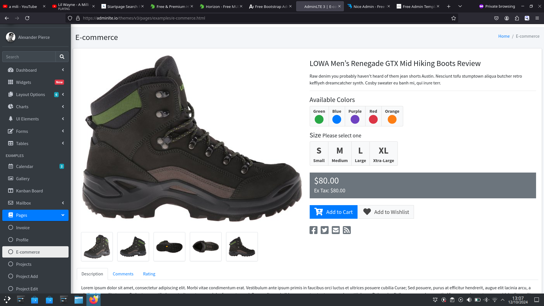Image resolution: width=544 pixels, height=306 pixels.
Task: Click the sidebar search magnifier icon
Action: pyautogui.click(x=62, y=57)
